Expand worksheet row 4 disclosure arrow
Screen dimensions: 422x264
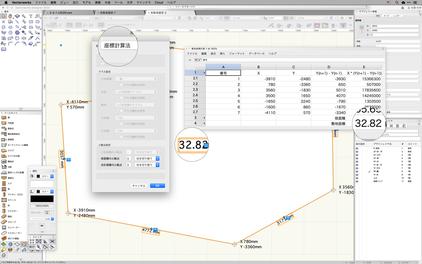[204, 123]
